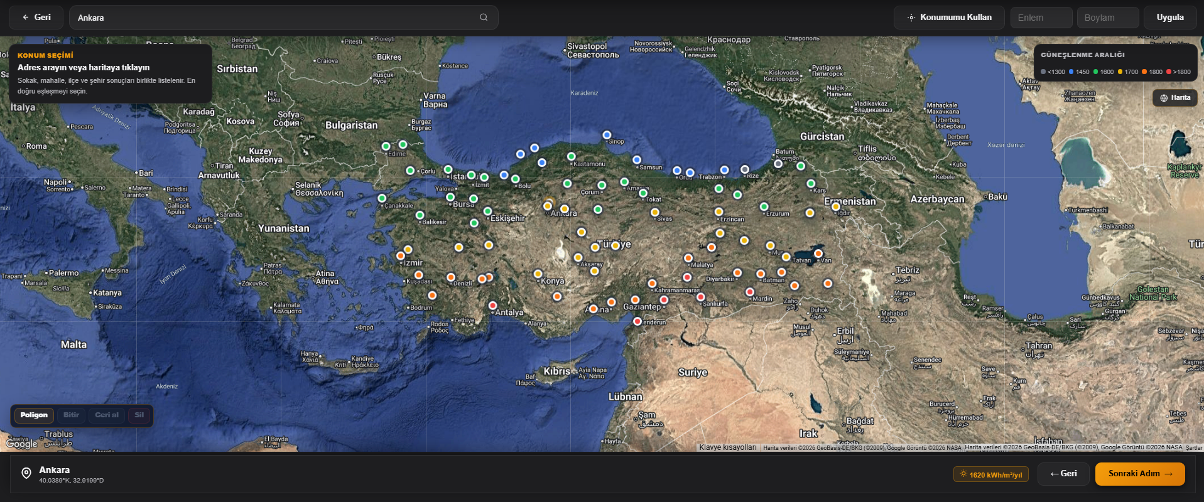Image resolution: width=1204 pixels, height=502 pixels.
Task: Click the Google logo on the map
Action: click(22, 444)
